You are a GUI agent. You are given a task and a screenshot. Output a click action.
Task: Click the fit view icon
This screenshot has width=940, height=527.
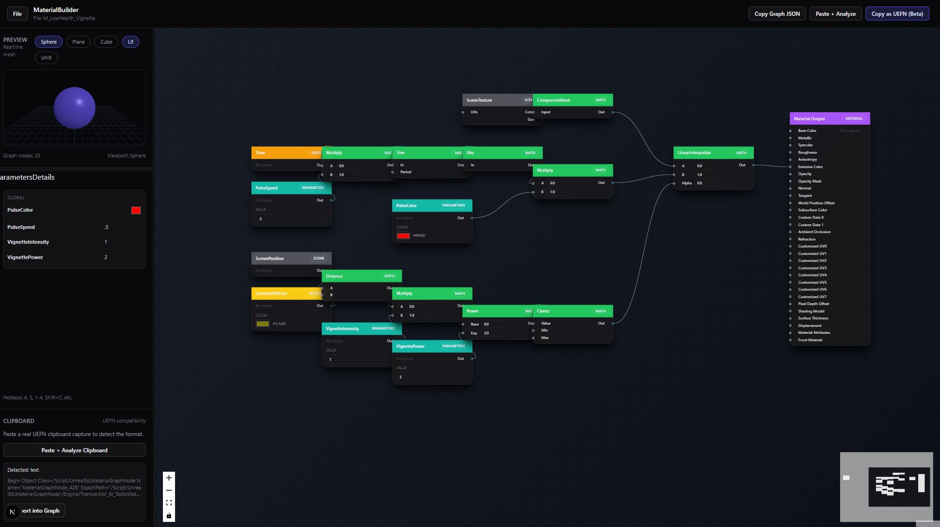point(169,503)
